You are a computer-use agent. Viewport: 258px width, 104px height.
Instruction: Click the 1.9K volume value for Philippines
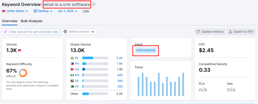(x=119, y=64)
